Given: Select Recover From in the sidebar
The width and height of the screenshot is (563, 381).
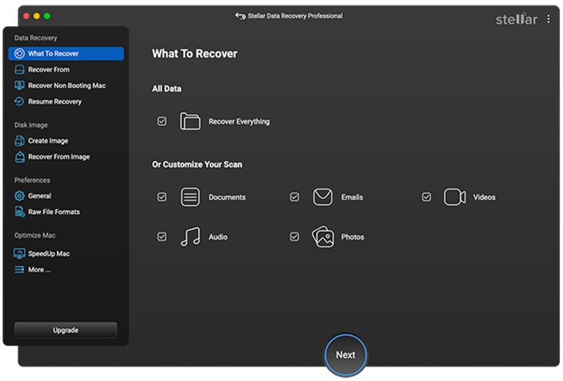Looking at the screenshot, I should click(48, 70).
